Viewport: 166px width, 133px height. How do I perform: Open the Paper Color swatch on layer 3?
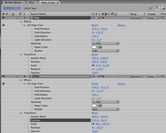click(x=94, y=106)
